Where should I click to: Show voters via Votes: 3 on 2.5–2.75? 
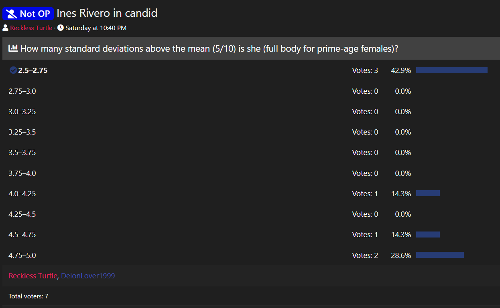[365, 70]
